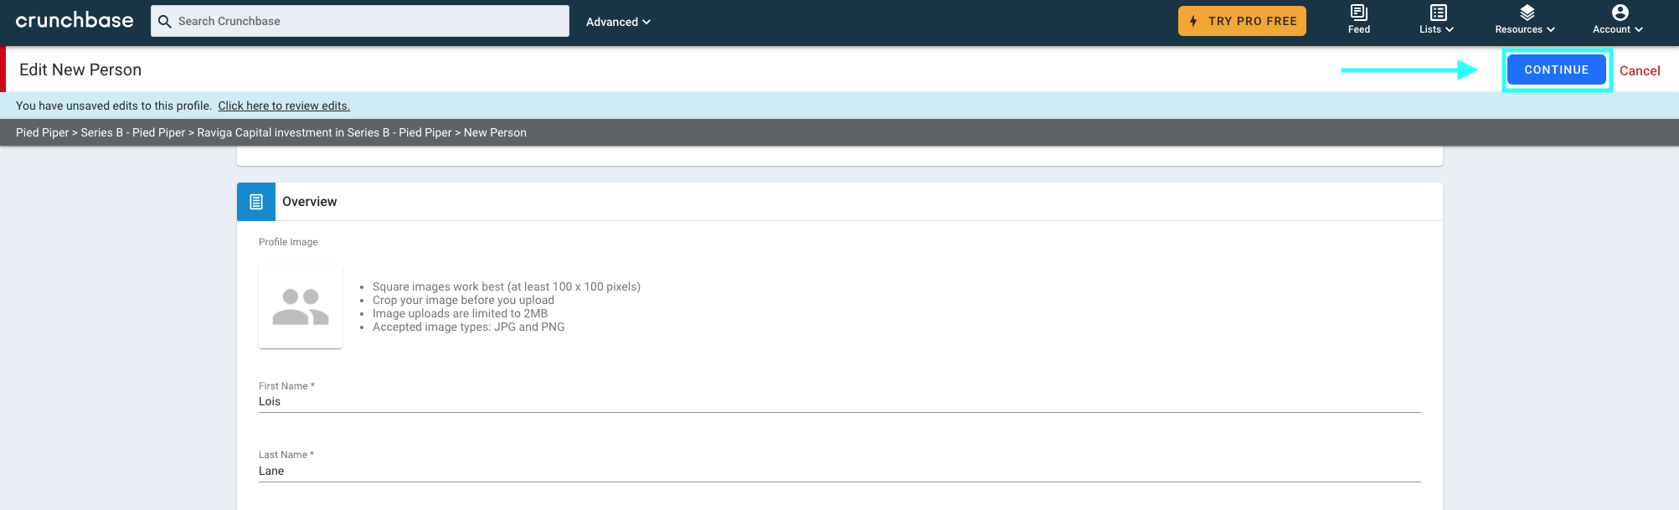Upload image via profile image placeholder
The width and height of the screenshot is (1679, 510).
[301, 307]
